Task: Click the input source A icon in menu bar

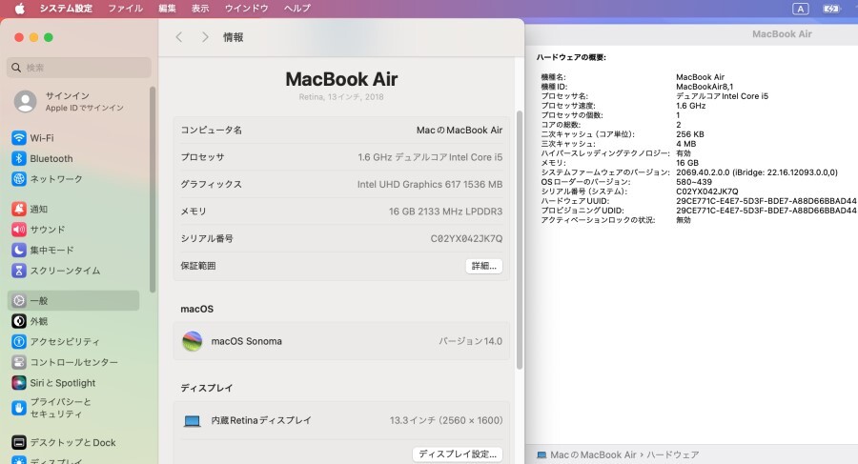Action: (801, 9)
